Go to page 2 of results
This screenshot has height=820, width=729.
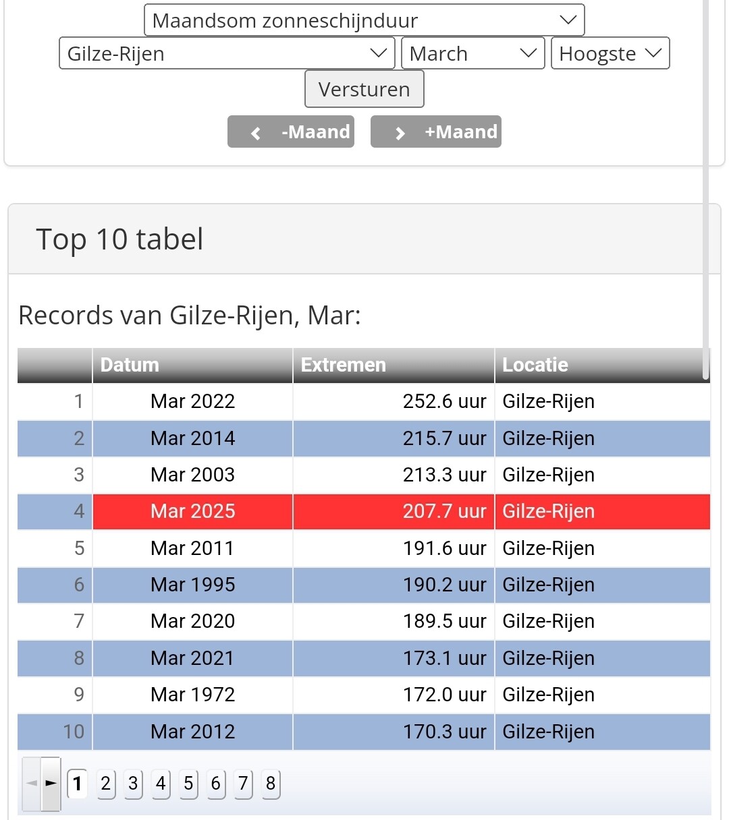tap(105, 784)
